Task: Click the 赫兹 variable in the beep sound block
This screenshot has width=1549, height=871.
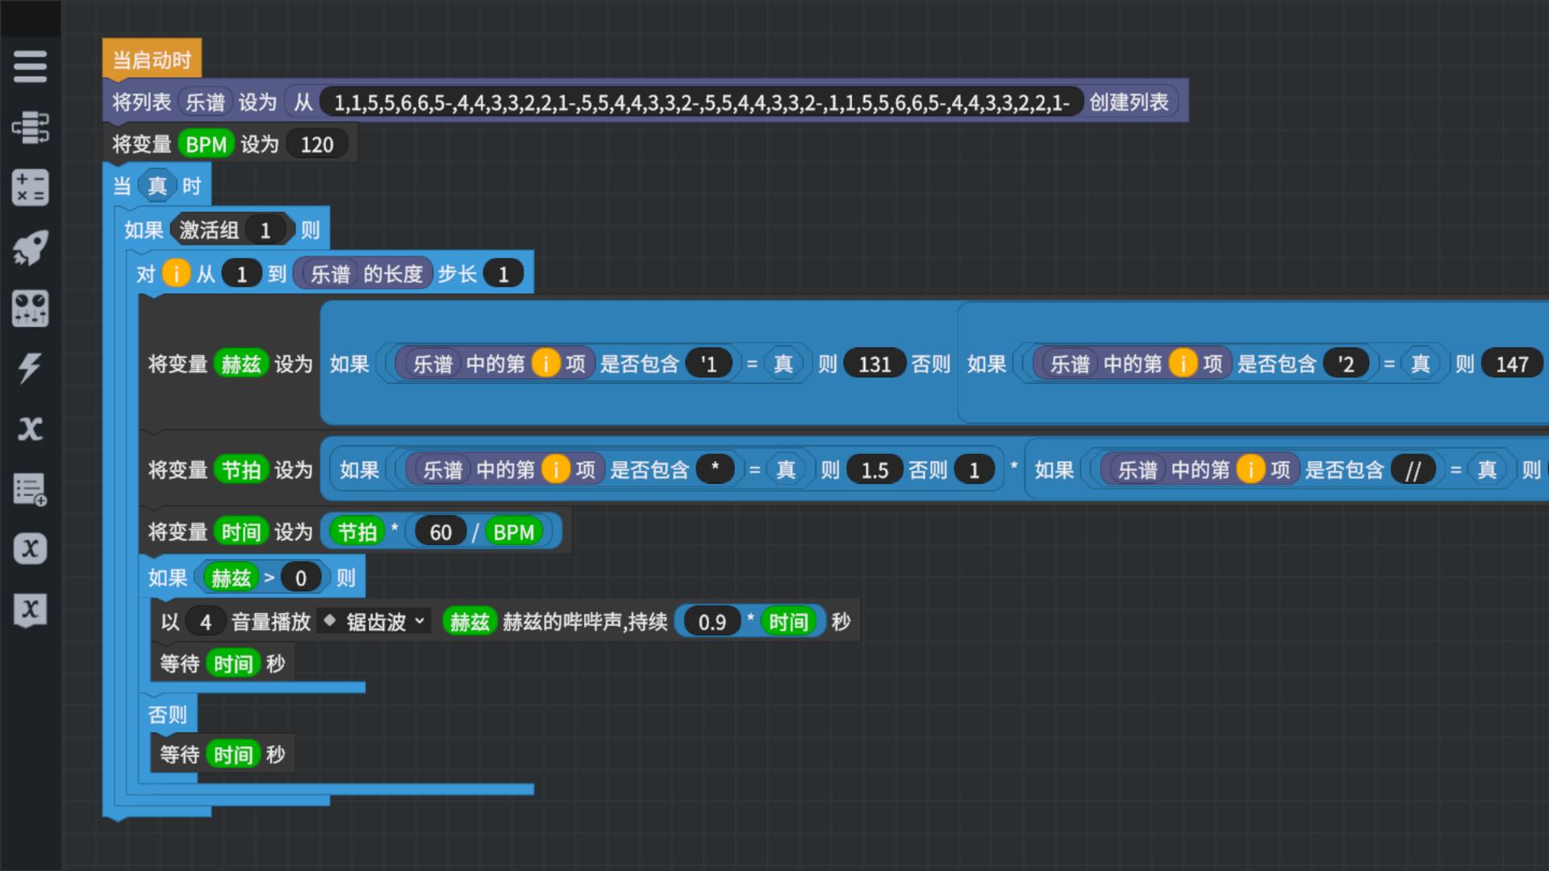Action: [x=470, y=622]
